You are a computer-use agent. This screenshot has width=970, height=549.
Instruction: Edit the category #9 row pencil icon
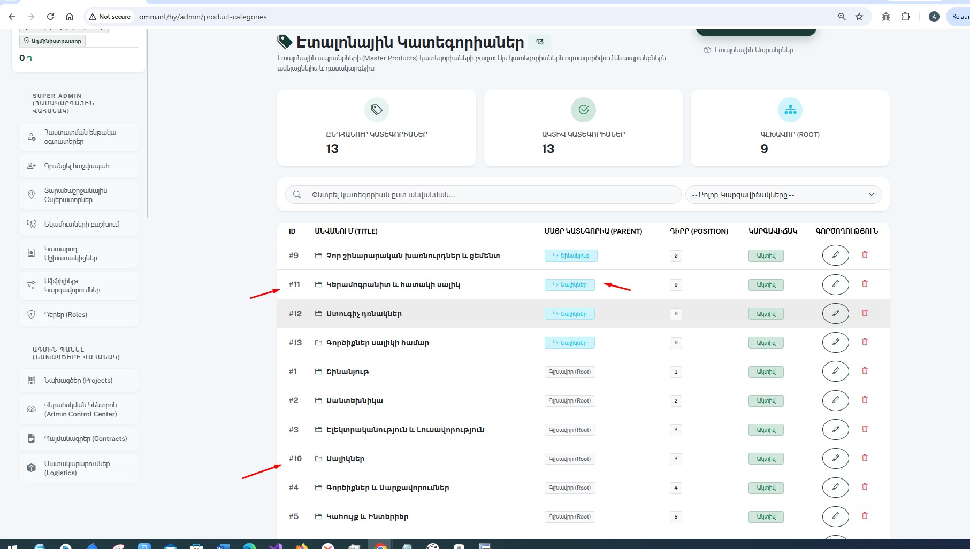coord(835,255)
